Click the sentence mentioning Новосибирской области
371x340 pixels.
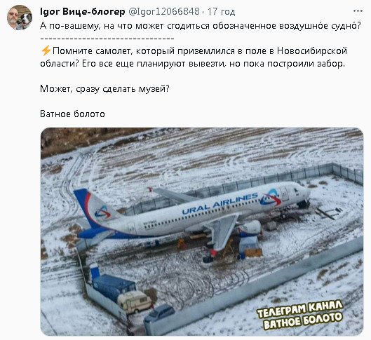(x=194, y=57)
